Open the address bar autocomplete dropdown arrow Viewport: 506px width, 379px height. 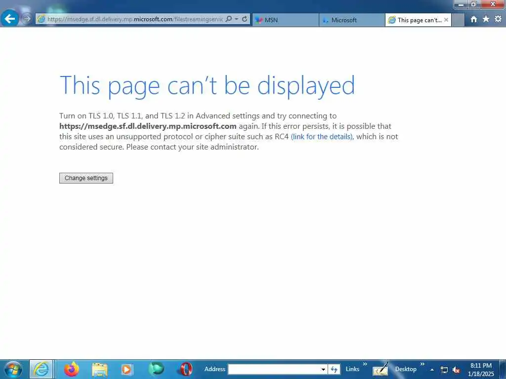coord(237,19)
